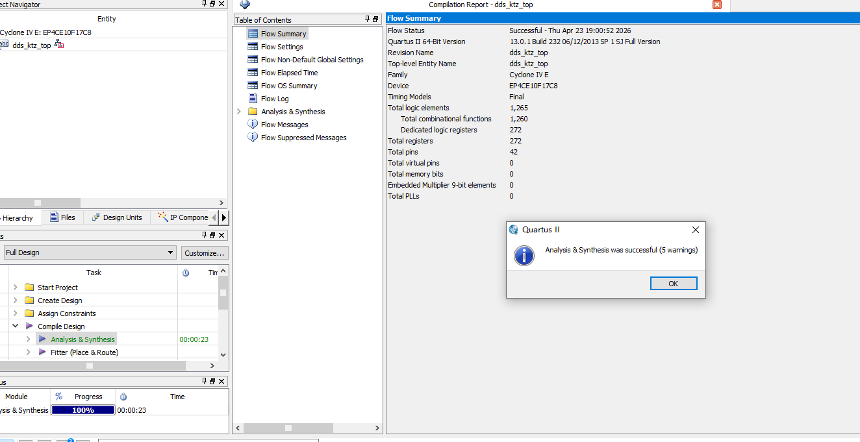Close the Quartus II message dialog

pyautogui.click(x=696, y=230)
